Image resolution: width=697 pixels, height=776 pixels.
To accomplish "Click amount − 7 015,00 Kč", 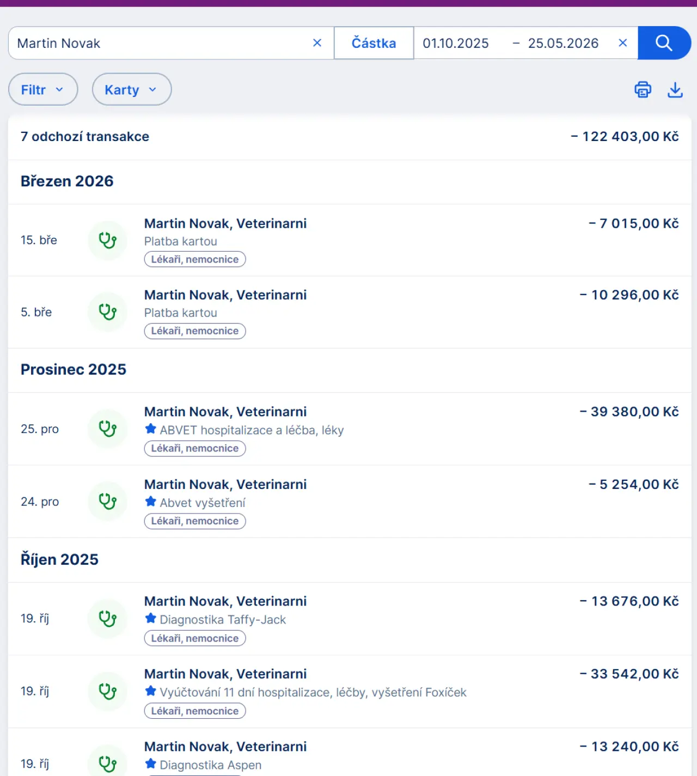I will tap(633, 223).
